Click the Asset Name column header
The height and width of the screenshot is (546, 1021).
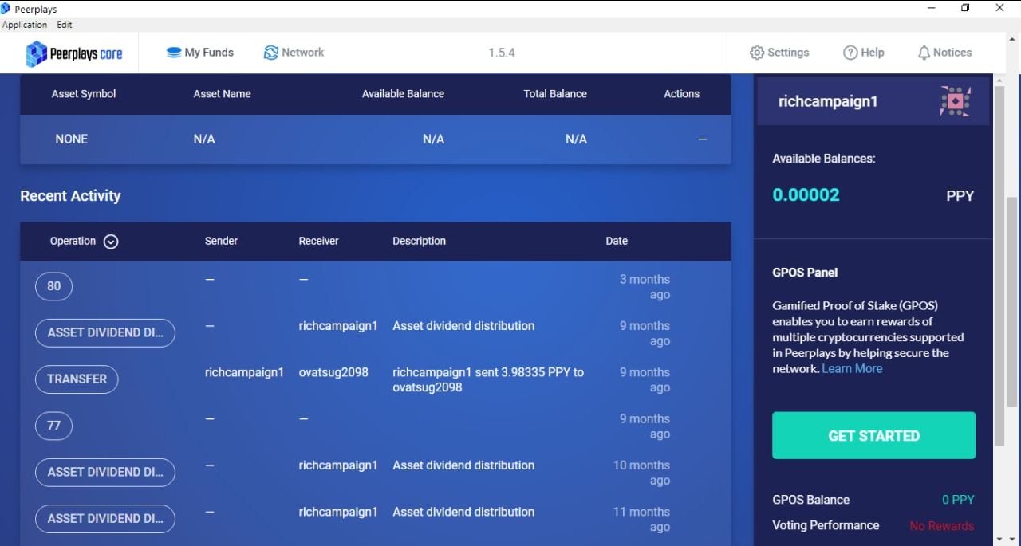pos(222,93)
